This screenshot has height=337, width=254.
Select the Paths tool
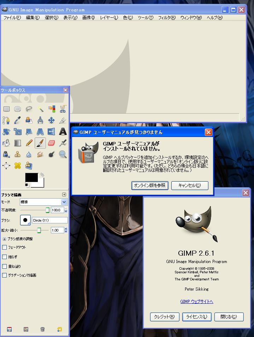pos(6,120)
